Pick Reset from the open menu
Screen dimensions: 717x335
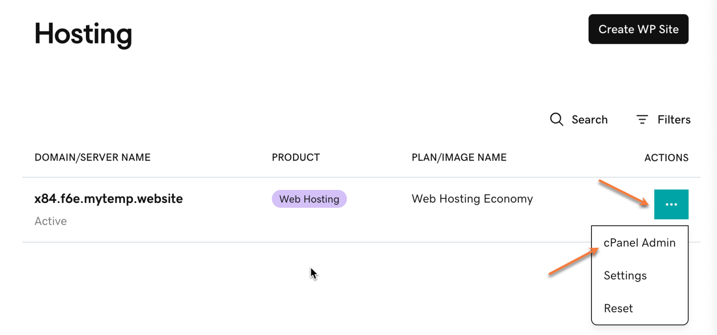click(x=618, y=308)
